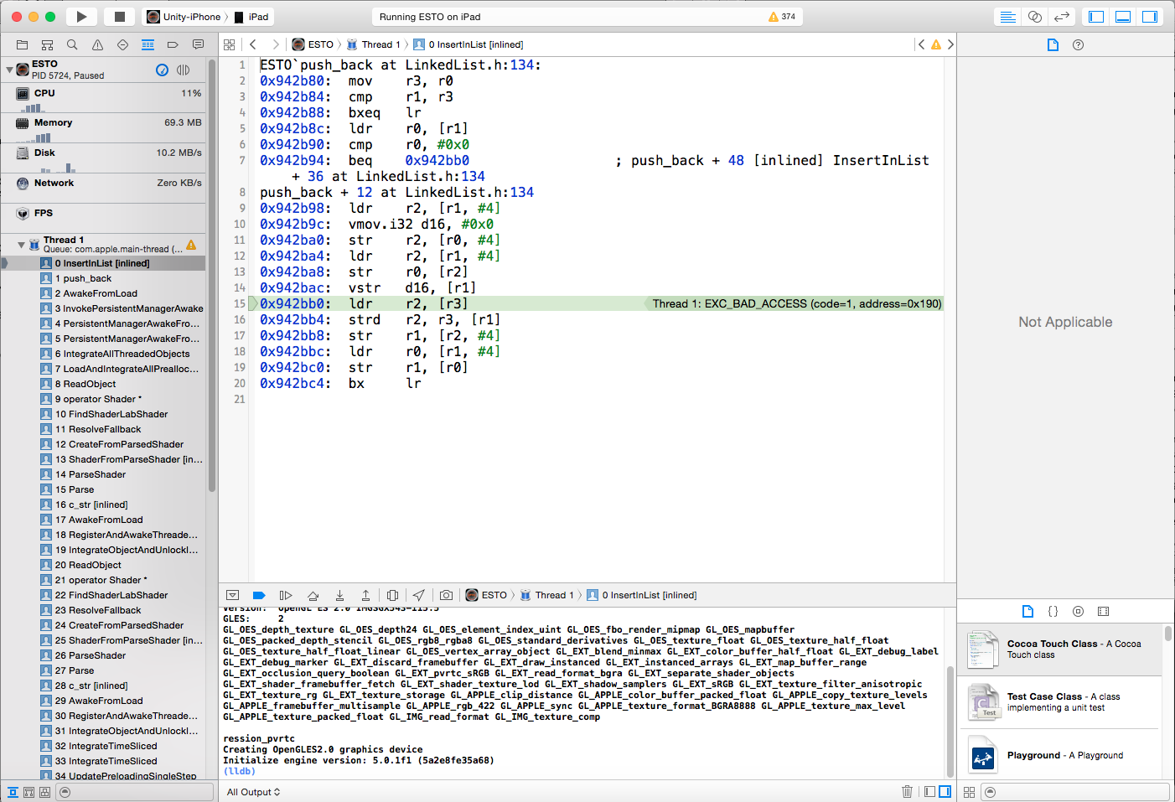Toggle the variables view pane
This screenshot has width=1175, height=802.
(x=929, y=791)
